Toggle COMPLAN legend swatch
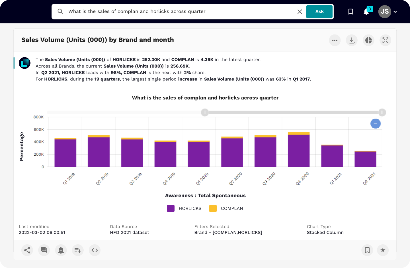Screen dimensions: 410x268 point(213,208)
